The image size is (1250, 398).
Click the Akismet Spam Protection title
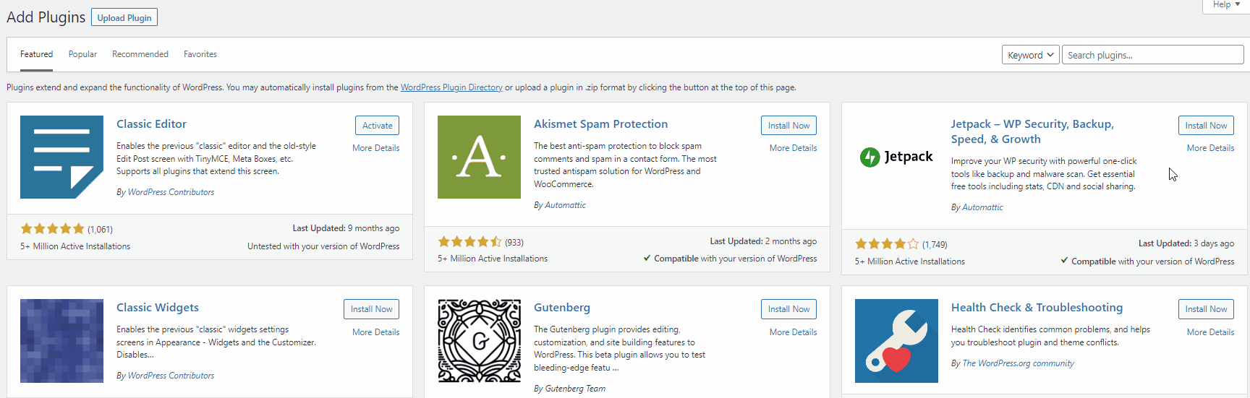600,124
